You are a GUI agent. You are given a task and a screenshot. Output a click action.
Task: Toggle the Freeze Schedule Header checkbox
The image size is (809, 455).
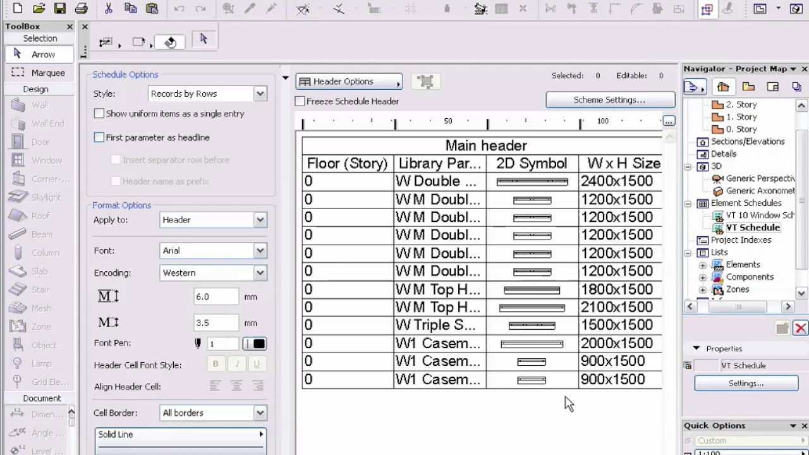(x=300, y=101)
